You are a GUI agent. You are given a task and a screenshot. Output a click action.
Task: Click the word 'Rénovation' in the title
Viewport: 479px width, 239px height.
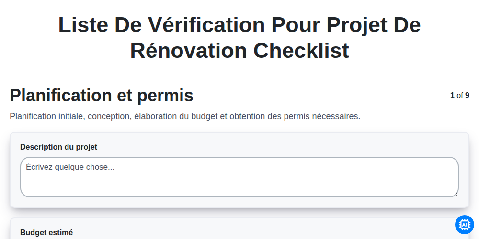(x=188, y=50)
